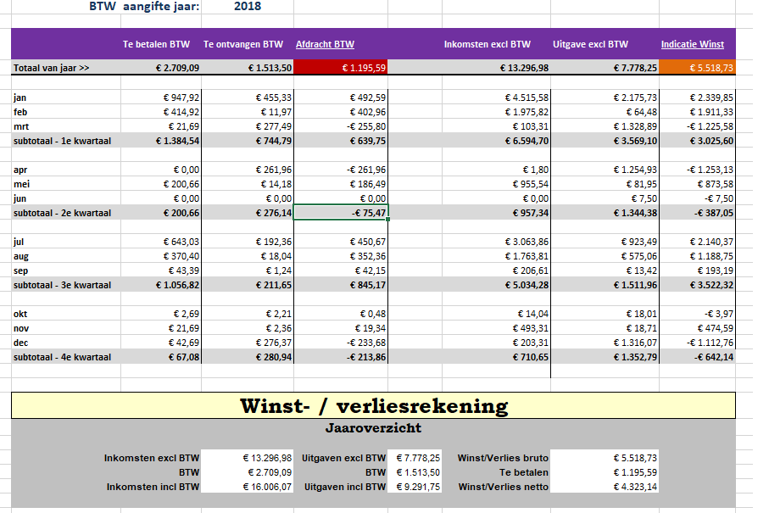Click the 'Winst/Verlies bruto' label
Image resolution: width=769 pixels, height=513 pixels.
(503, 458)
